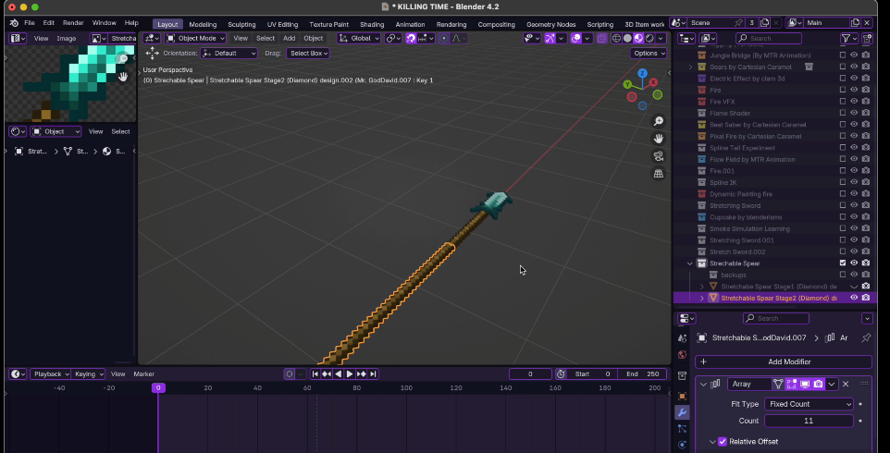Click the zoom magnifier icon in viewport

[659, 121]
